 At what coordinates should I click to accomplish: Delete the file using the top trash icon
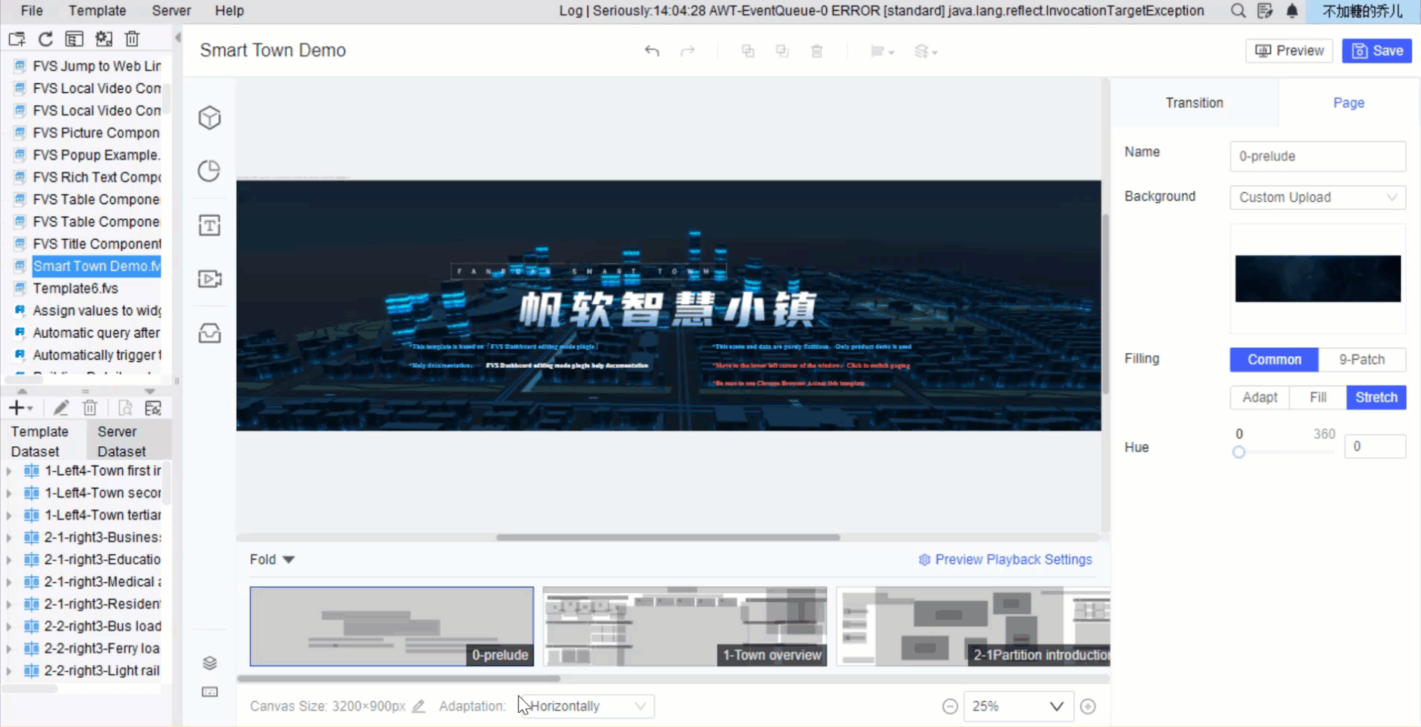point(132,39)
